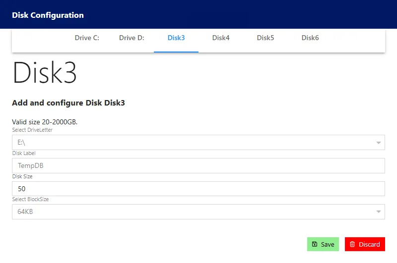Click the red Discard button
Image resolution: width=397 pixels, height=263 pixels.
click(365, 244)
